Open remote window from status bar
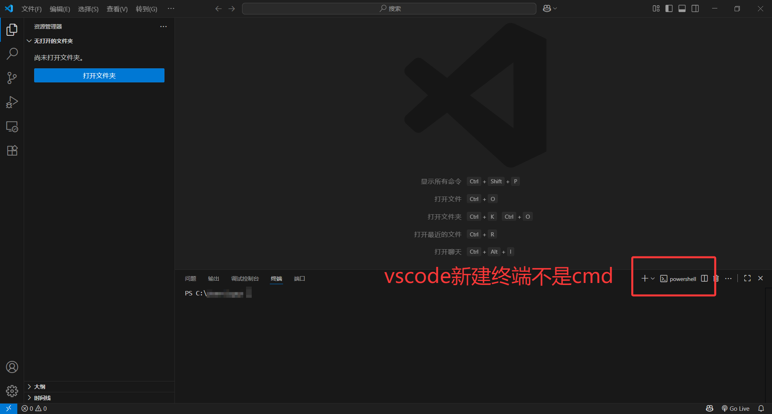The height and width of the screenshot is (414, 772). tap(8, 408)
